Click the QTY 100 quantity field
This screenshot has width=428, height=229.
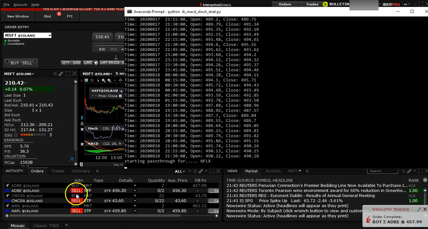pos(71,63)
